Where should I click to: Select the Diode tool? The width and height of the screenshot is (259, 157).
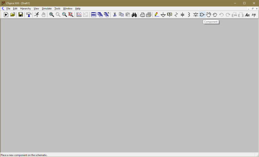196,15
